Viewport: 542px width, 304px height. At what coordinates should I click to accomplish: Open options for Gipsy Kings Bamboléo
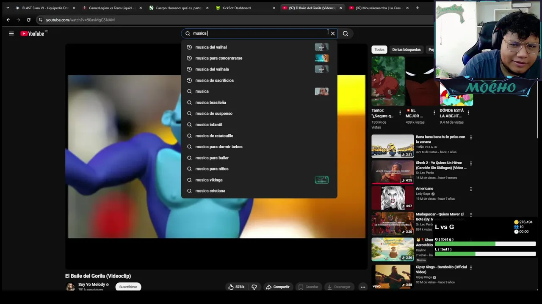[x=471, y=267]
